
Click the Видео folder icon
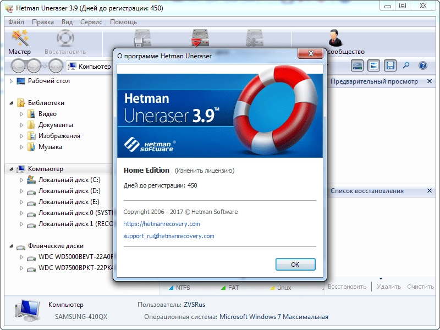[x=31, y=114]
